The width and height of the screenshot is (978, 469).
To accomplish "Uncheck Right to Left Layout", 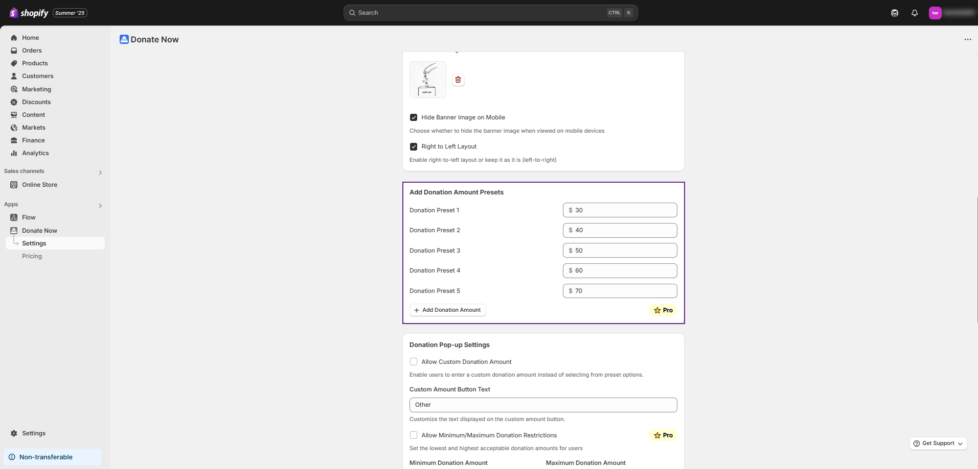I will [x=414, y=146].
